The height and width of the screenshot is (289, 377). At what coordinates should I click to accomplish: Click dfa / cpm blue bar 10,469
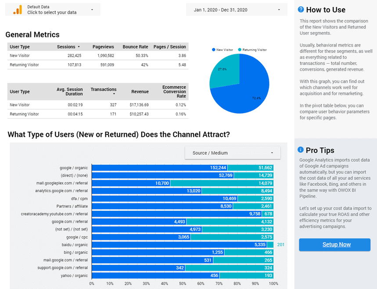point(165,199)
